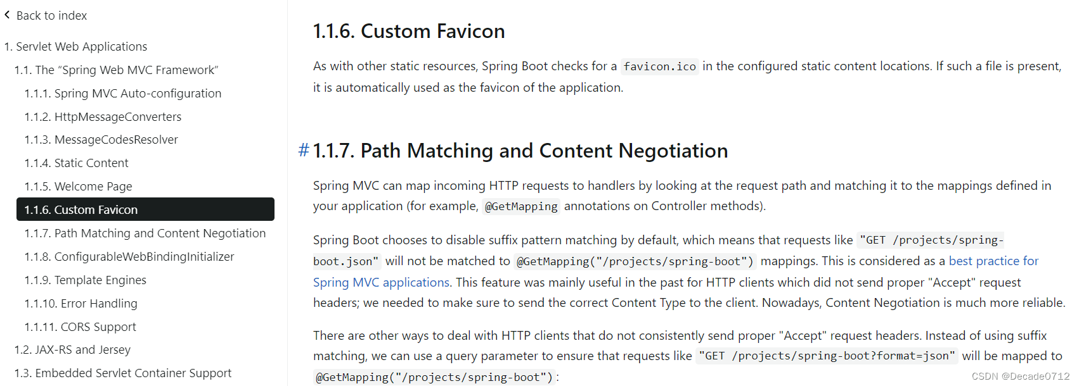Click the 1.1.7. Path Matching heading text

point(520,151)
